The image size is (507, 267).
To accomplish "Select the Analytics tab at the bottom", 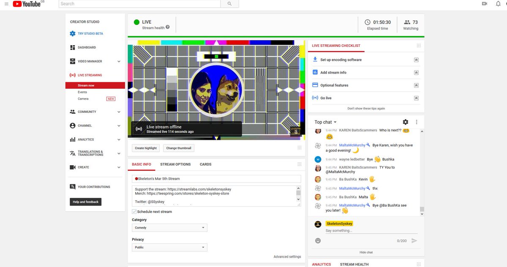I will 322,264.
